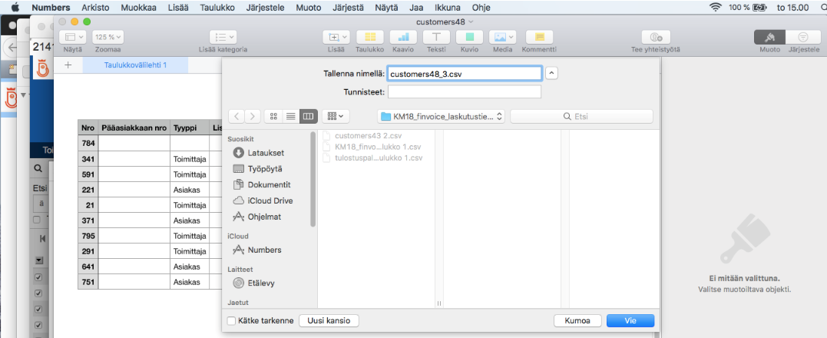This screenshot has height=338, width=827.
Task: Click the Wi-Fi icon in menu bar
Action: point(716,7)
